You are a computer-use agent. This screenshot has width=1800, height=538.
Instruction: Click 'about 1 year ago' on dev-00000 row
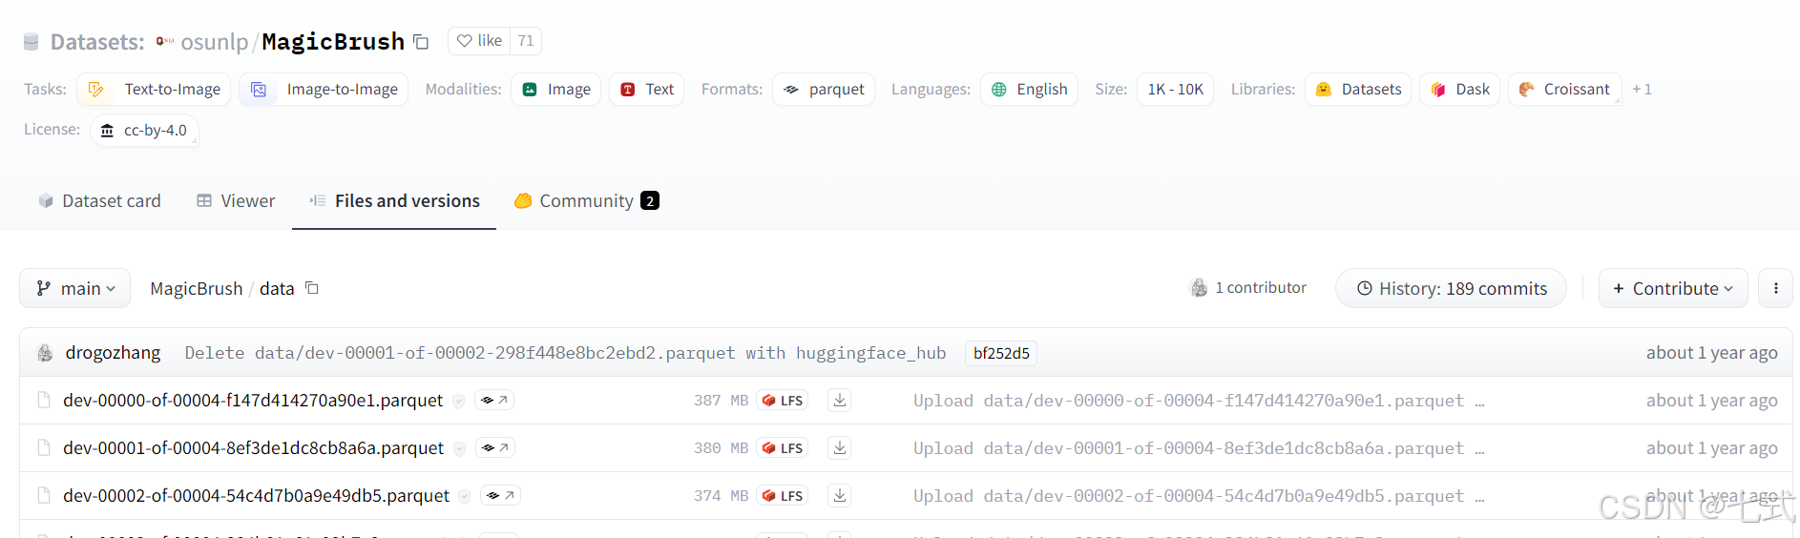coord(1711,401)
